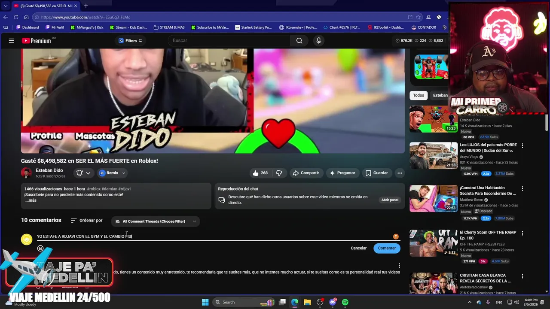The width and height of the screenshot is (550, 309).
Task: Select the Esteban chip in the sidebar
Action: tap(440, 95)
